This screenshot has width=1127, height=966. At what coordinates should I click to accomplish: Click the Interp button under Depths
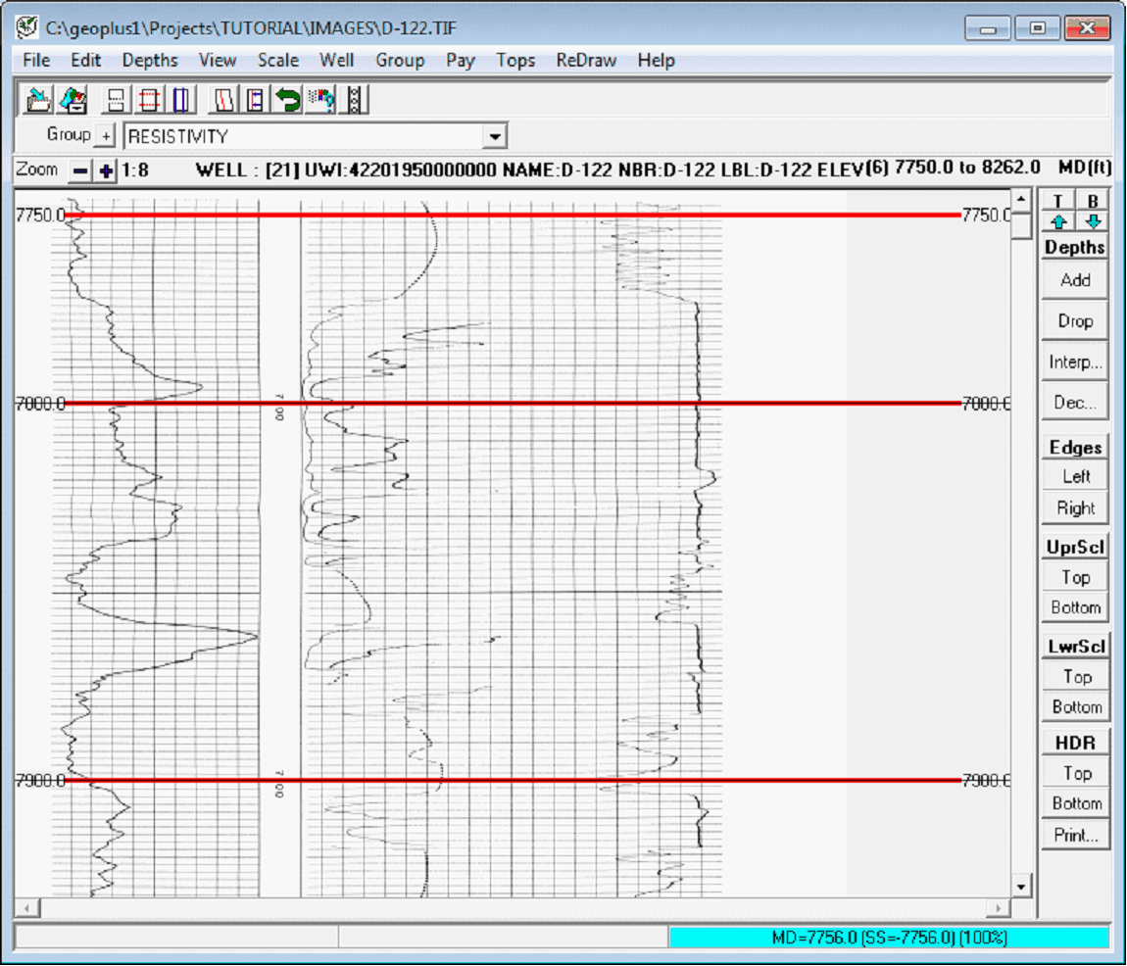click(x=1074, y=362)
